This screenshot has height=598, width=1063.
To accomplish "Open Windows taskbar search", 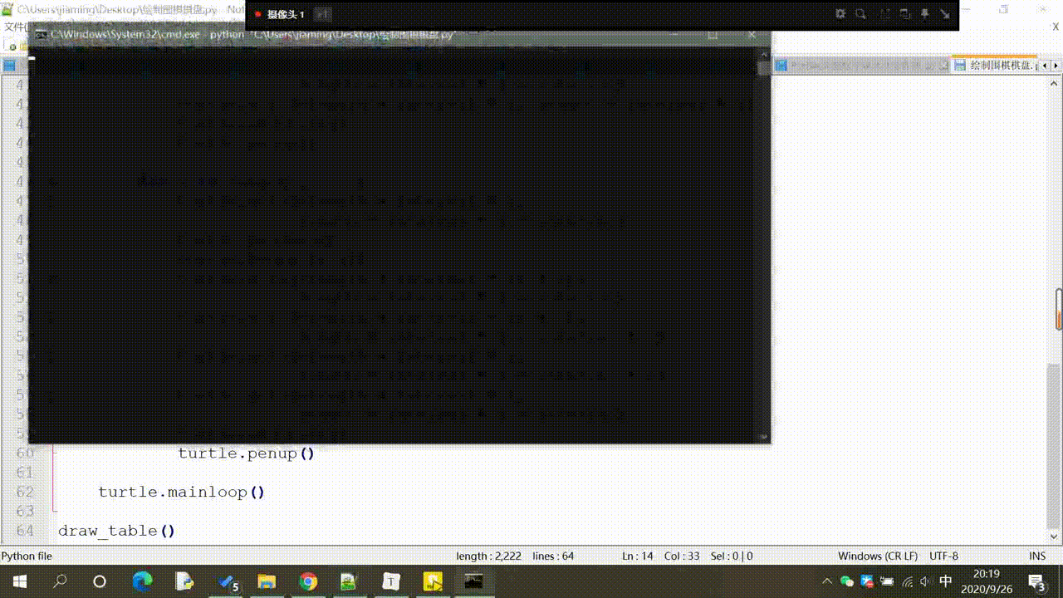I will pos(60,581).
